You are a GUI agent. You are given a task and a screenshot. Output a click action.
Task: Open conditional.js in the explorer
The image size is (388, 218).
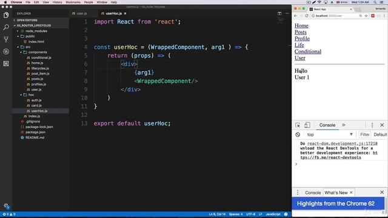click(x=41, y=58)
